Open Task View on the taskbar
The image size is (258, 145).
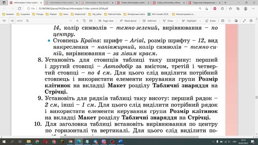[x=20, y=141]
